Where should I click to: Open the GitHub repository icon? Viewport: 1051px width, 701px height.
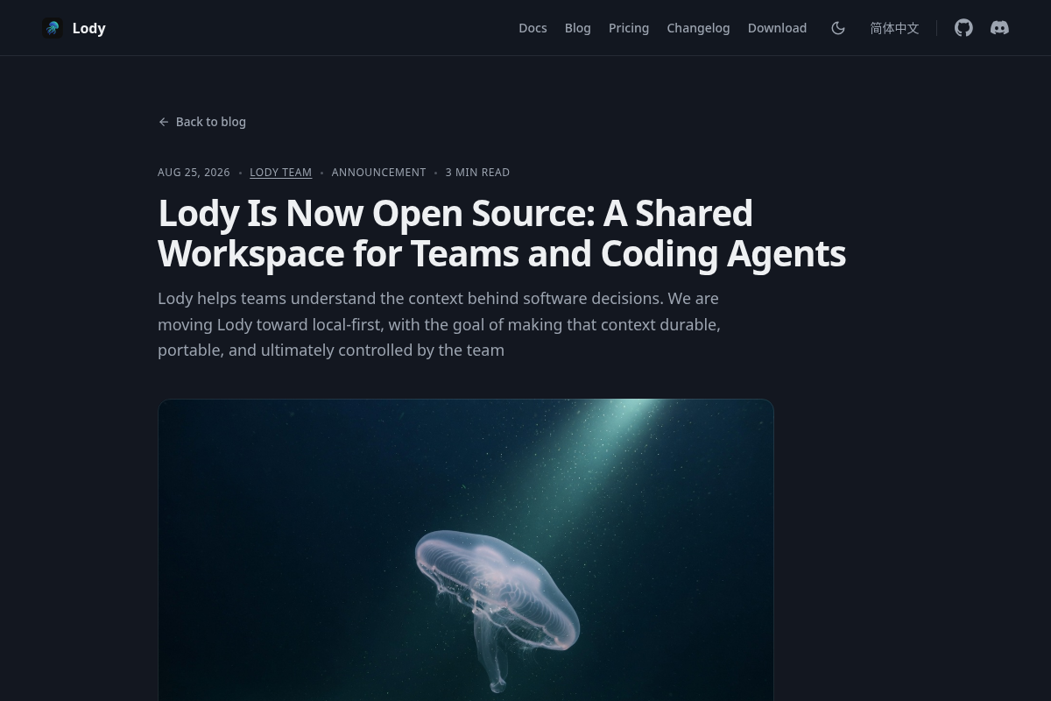[x=963, y=28]
